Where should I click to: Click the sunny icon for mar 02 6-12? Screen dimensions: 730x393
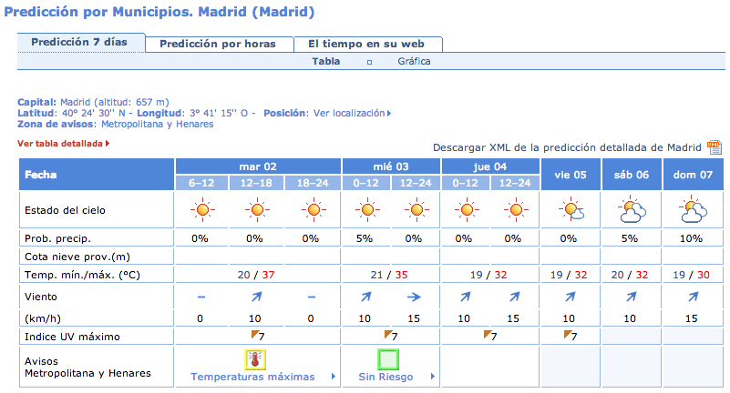[x=202, y=210]
